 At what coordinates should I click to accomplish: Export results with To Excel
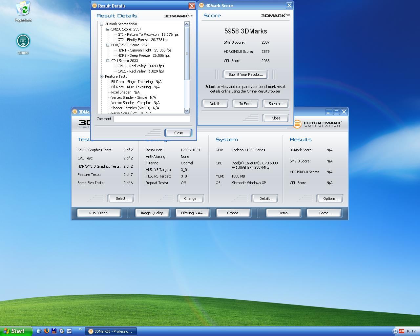245,104
